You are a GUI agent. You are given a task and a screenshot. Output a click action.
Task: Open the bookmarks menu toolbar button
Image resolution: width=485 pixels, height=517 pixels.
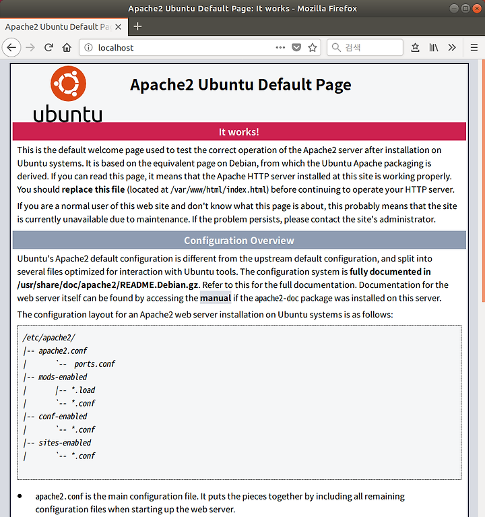tap(415, 47)
